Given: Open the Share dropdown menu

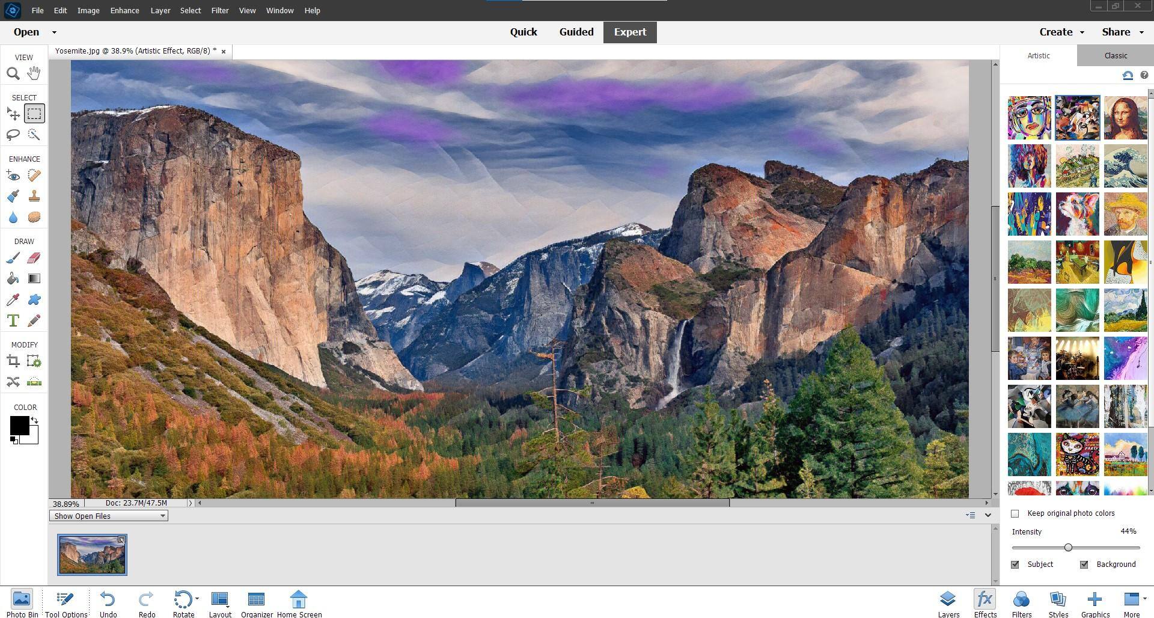Looking at the screenshot, I should tap(1122, 32).
